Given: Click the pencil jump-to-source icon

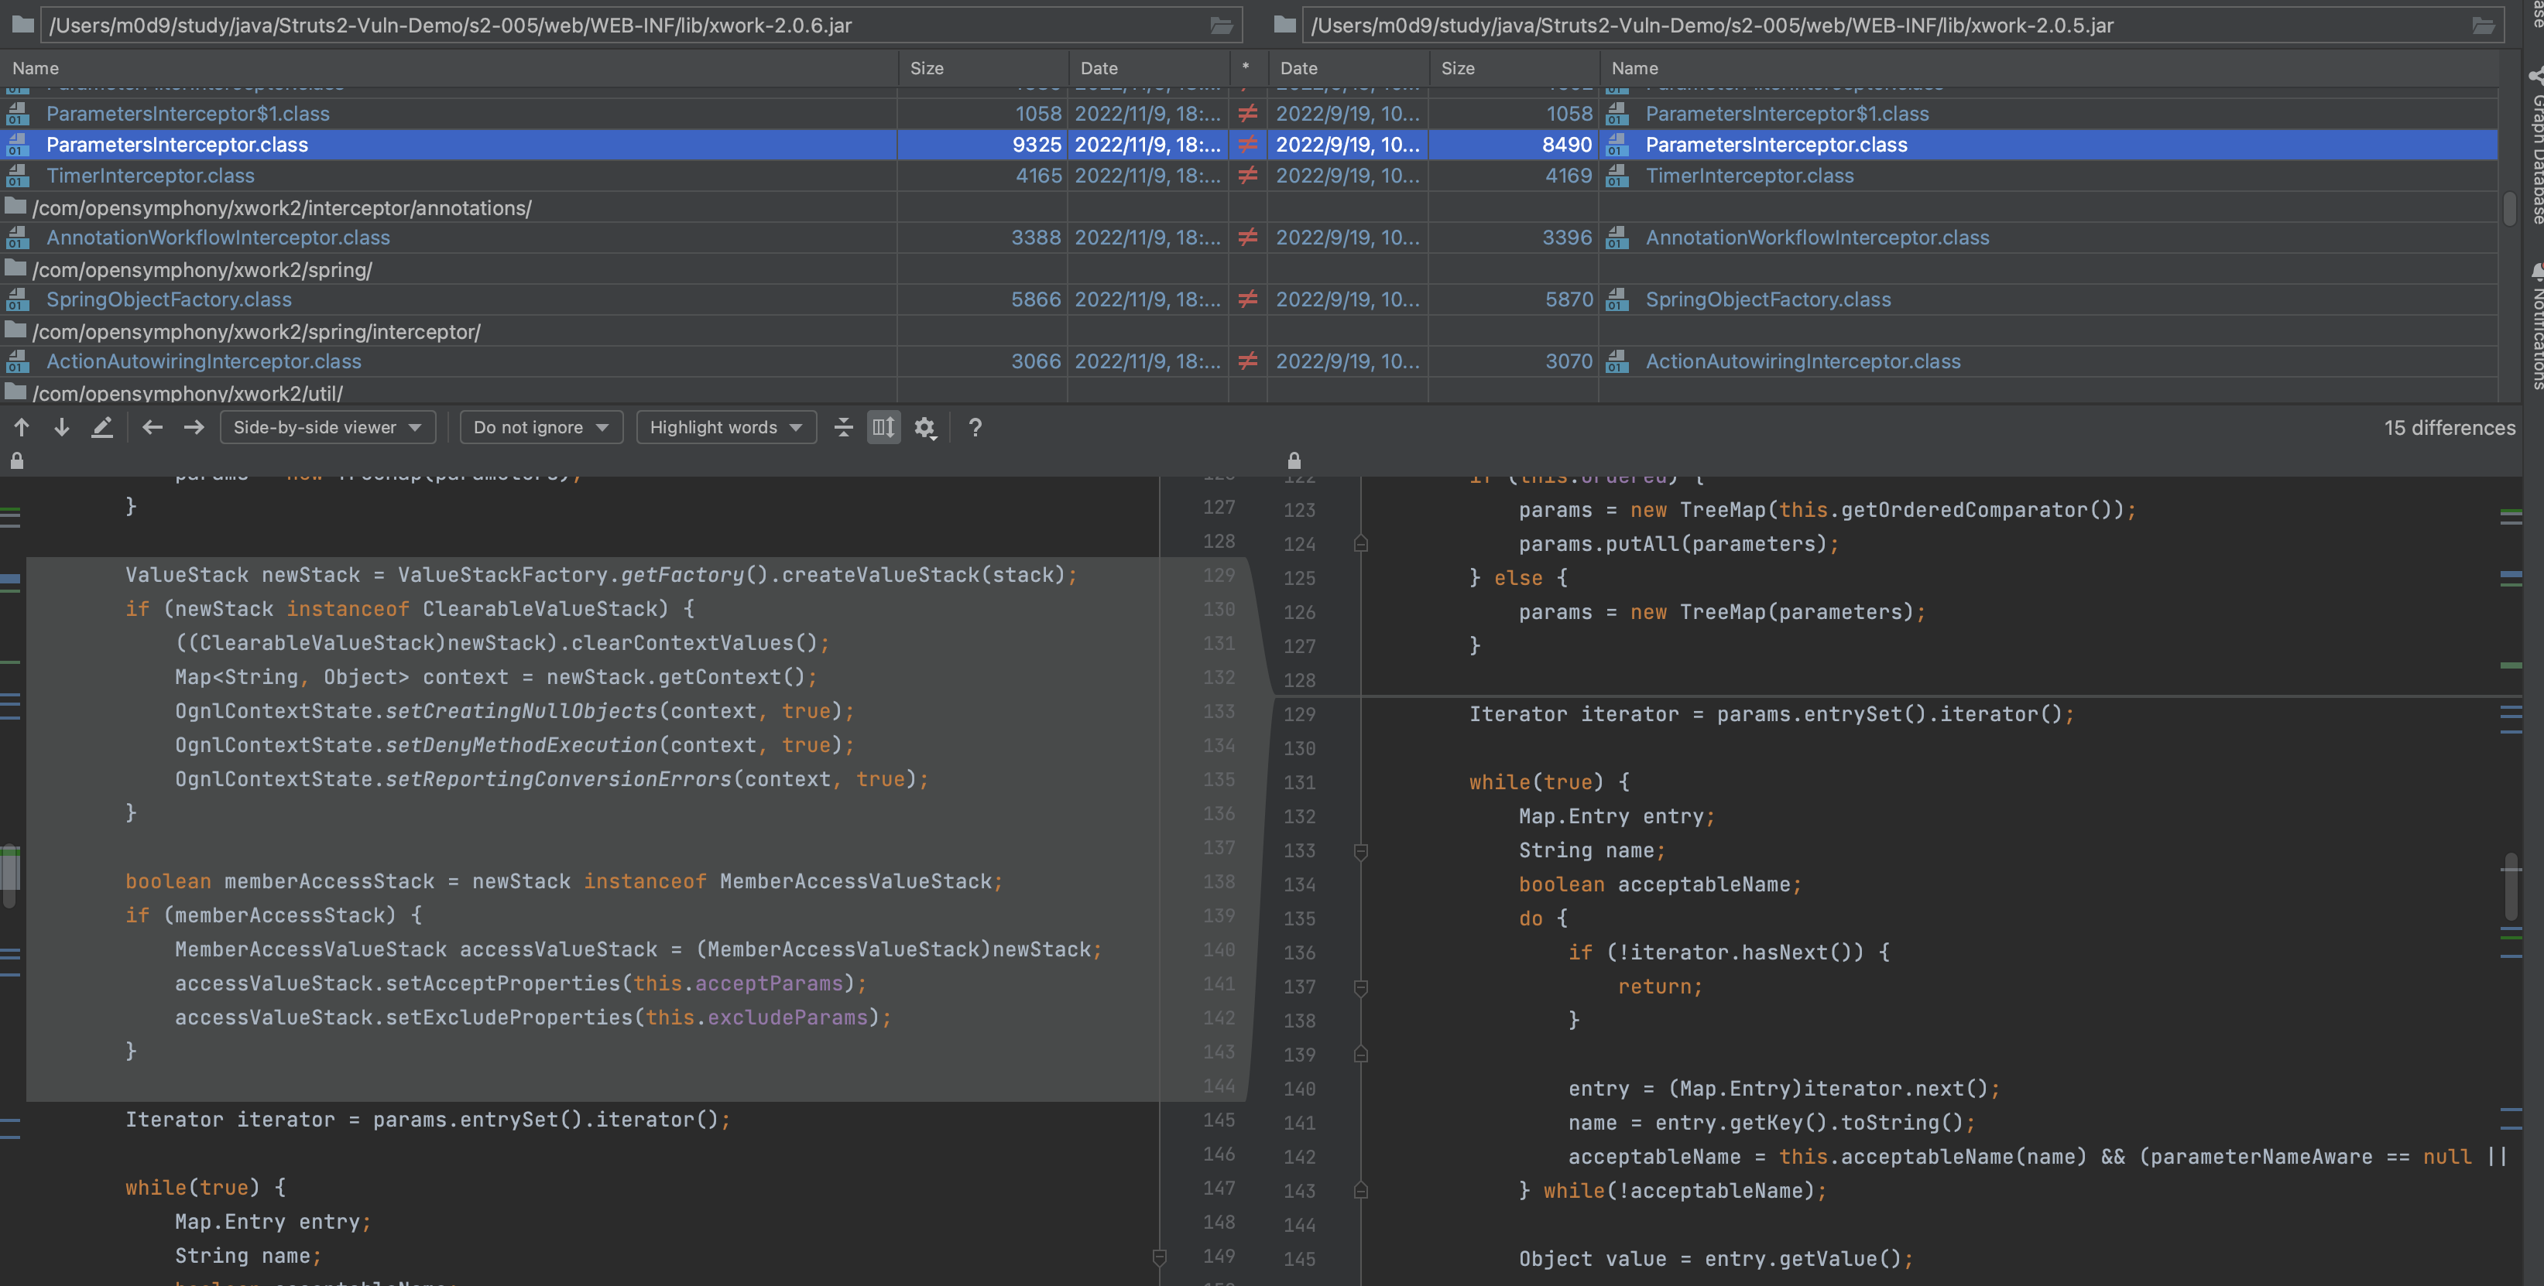Looking at the screenshot, I should coord(101,427).
